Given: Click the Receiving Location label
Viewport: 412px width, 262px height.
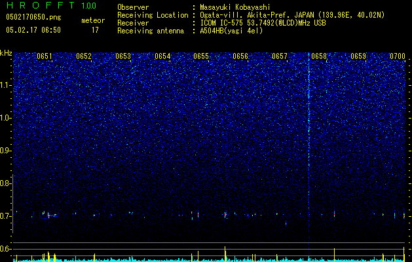Looking at the screenshot, I should click(153, 15).
